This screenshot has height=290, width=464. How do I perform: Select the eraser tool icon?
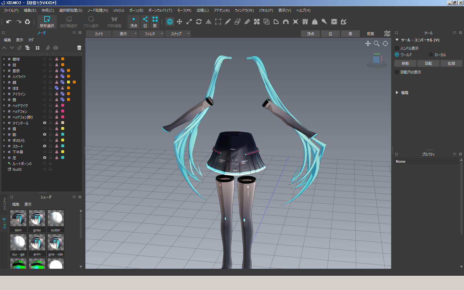237,22
